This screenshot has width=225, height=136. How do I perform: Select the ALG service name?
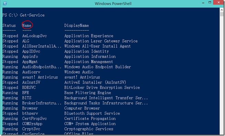coord(26,41)
